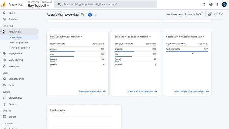Click the Acquisition sidebar icon
Image resolution: width=229 pixels, height=129 pixels.
[x=4, y=32]
